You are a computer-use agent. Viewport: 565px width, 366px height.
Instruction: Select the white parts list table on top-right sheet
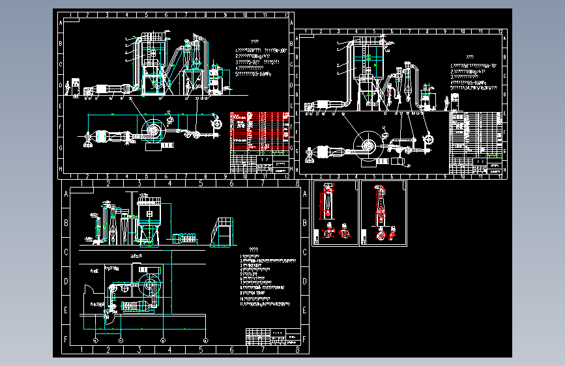click(476, 134)
